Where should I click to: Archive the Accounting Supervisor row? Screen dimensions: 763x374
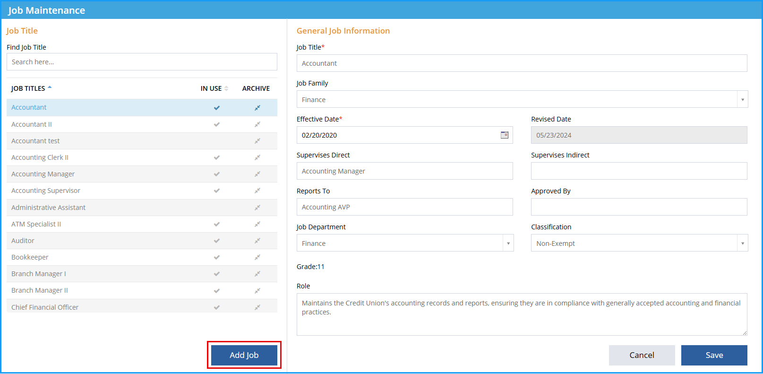257,191
